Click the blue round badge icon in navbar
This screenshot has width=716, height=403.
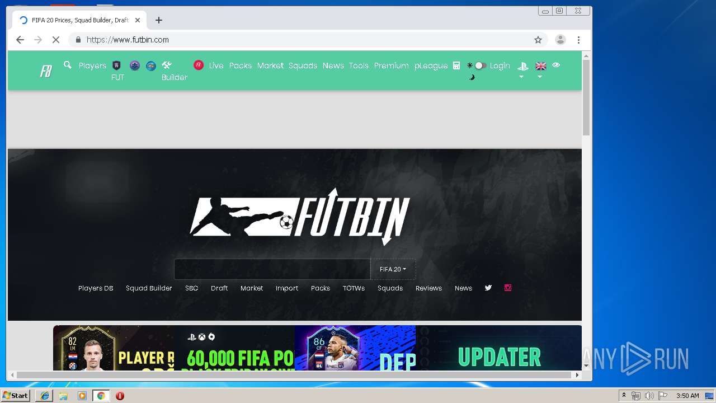coord(151,65)
